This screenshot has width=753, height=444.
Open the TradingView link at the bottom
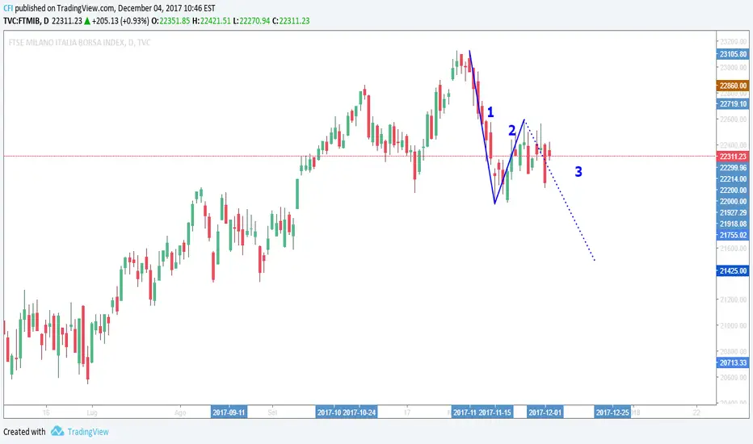click(88, 432)
